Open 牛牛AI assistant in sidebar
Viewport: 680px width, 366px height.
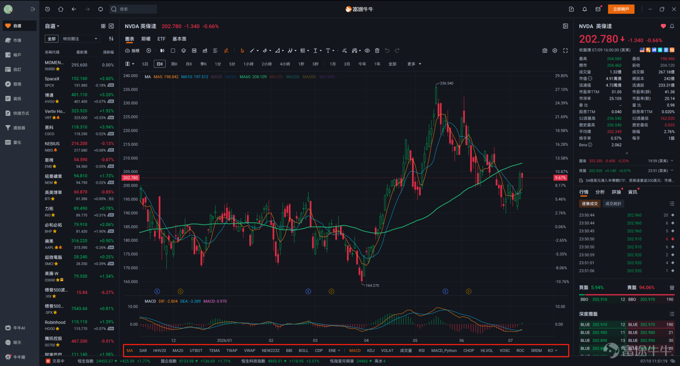20,328
